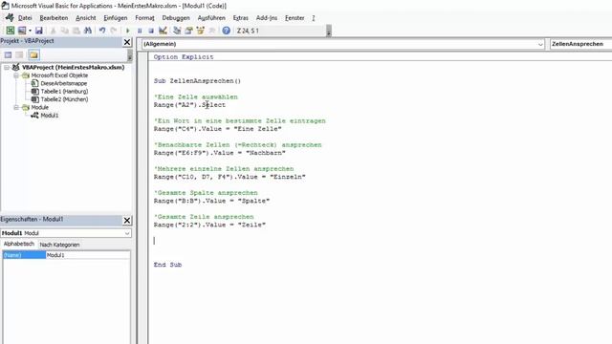Open the Ansicht menu
The height and width of the screenshot is (344, 612).
(x=86, y=18)
